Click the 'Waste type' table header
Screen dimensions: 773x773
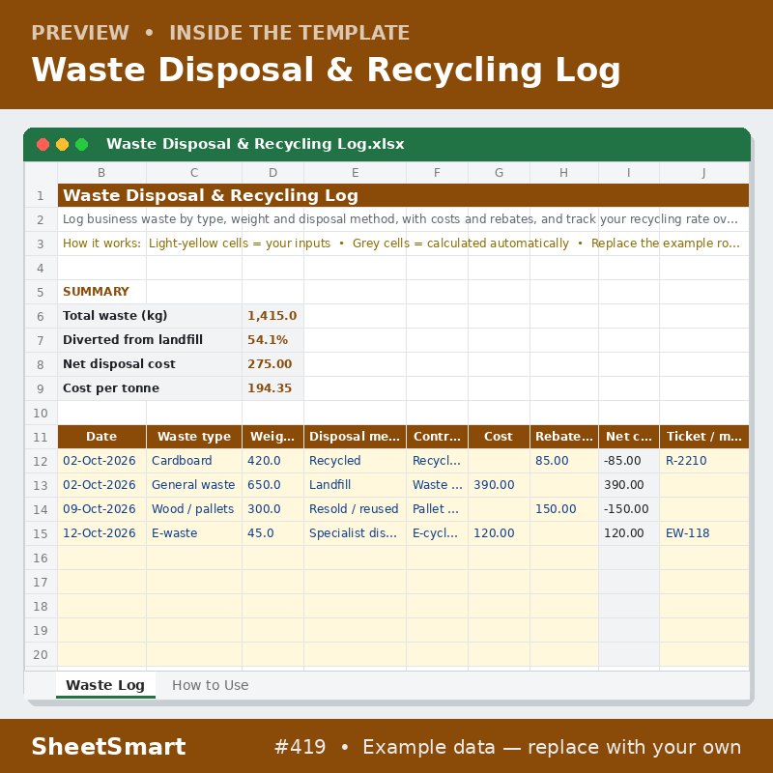click(194, 437)
